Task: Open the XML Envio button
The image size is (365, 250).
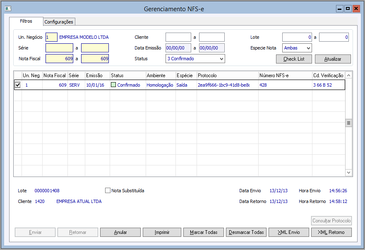Action: coord(288,232)
